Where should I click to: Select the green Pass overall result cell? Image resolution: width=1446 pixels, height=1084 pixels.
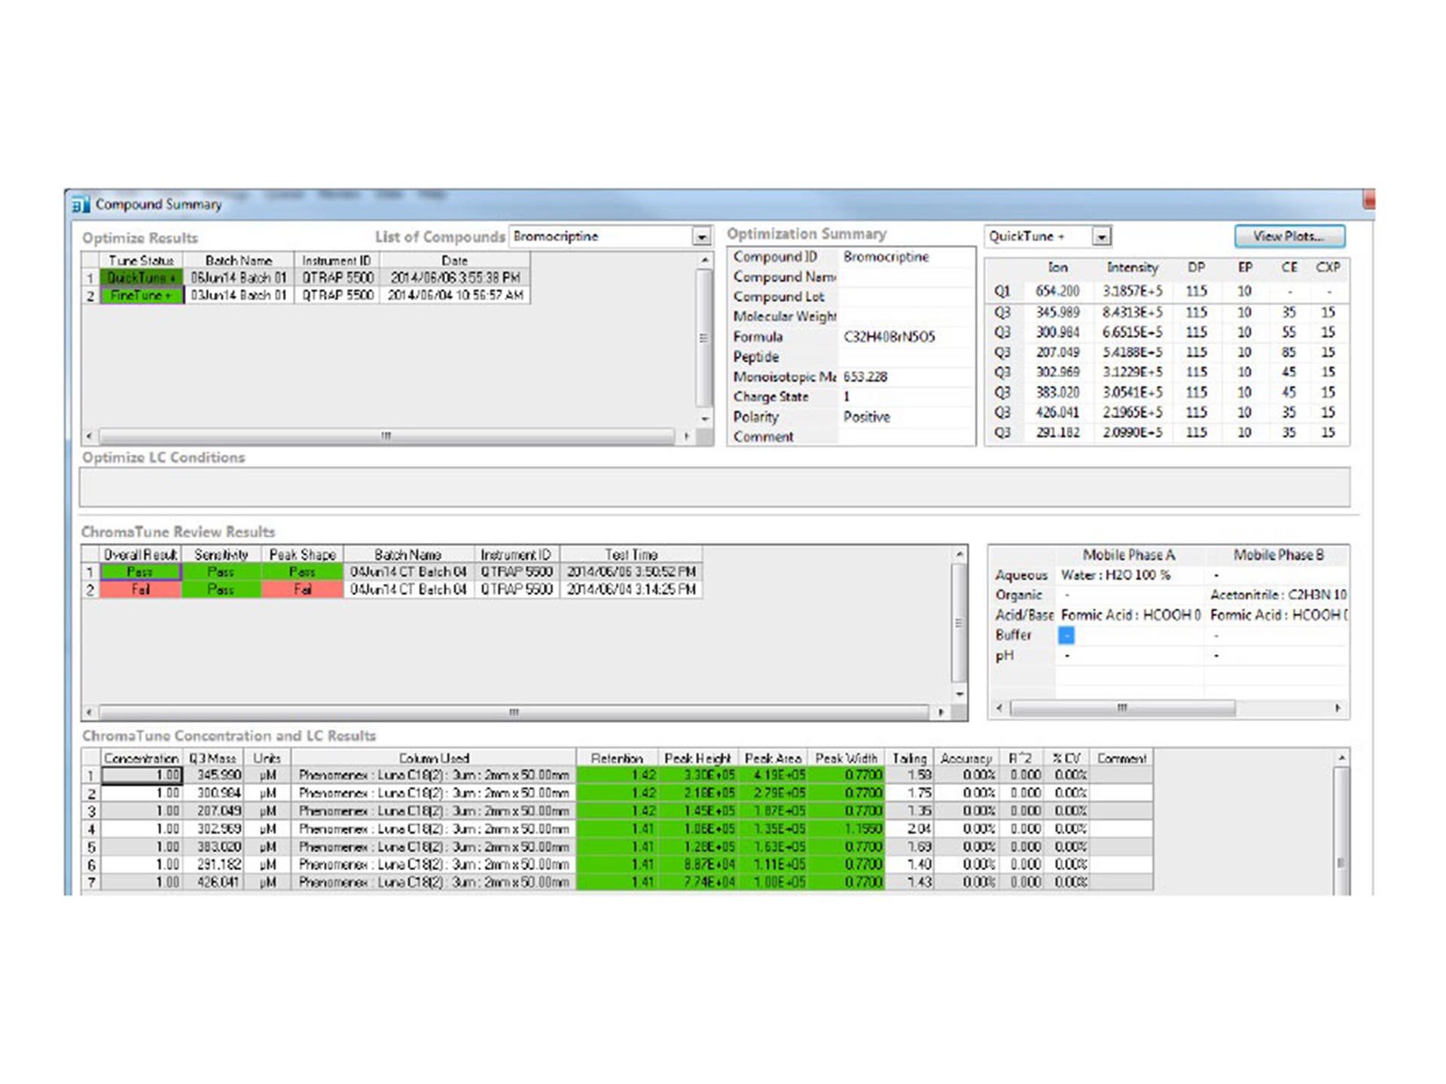[x=141, y=572]
